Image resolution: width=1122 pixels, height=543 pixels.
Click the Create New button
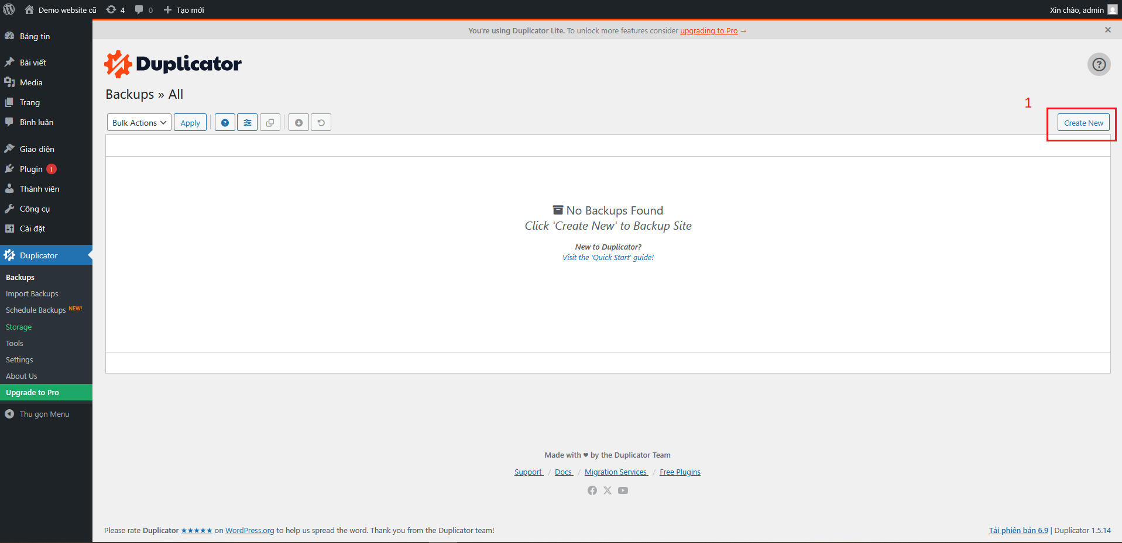click(1083, 123)
